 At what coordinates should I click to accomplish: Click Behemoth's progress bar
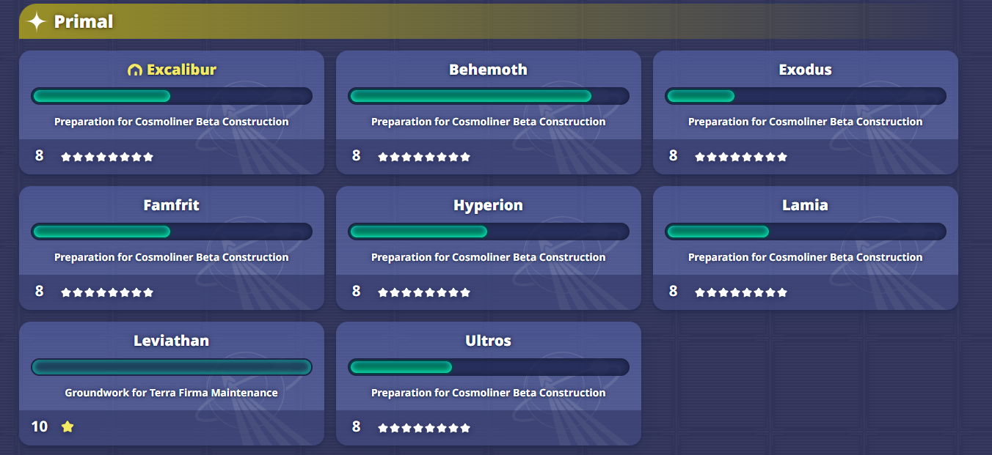click(488, 96)
